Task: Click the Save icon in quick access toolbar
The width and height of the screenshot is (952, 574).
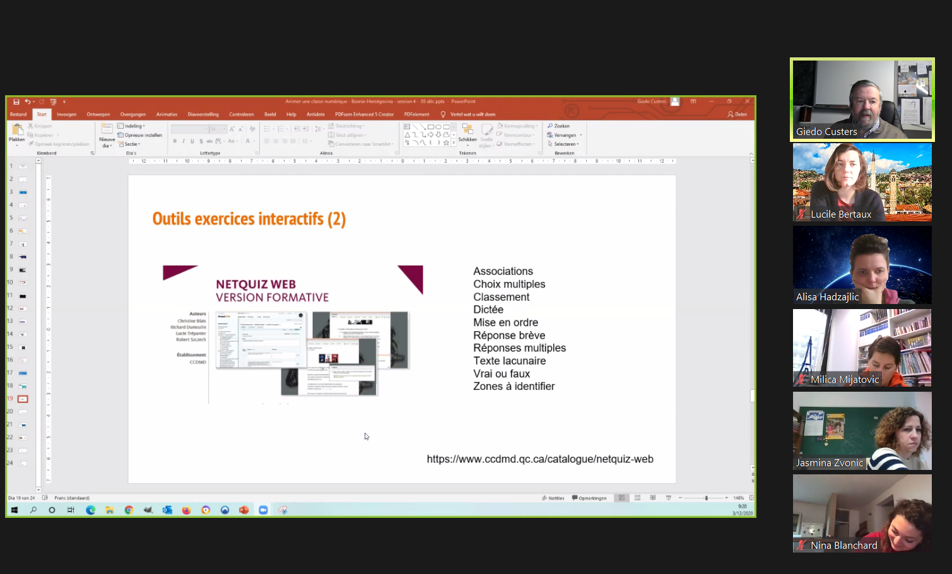Action: [x=16, y=102]
